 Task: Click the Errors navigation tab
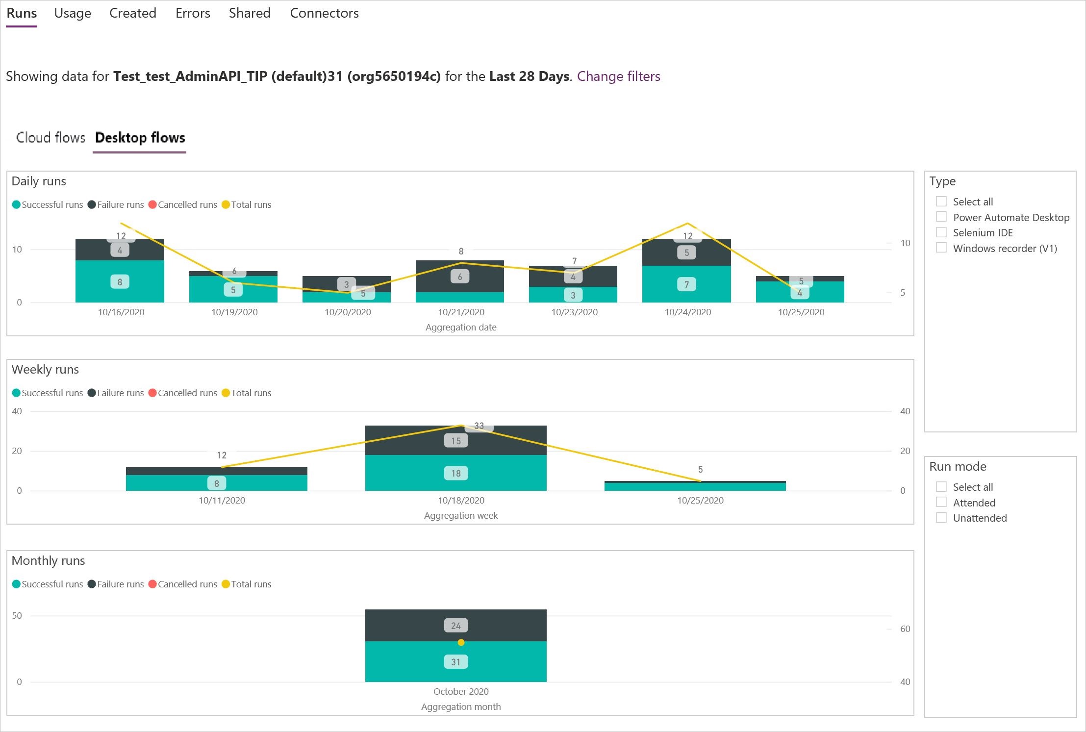tap(192, 13)
